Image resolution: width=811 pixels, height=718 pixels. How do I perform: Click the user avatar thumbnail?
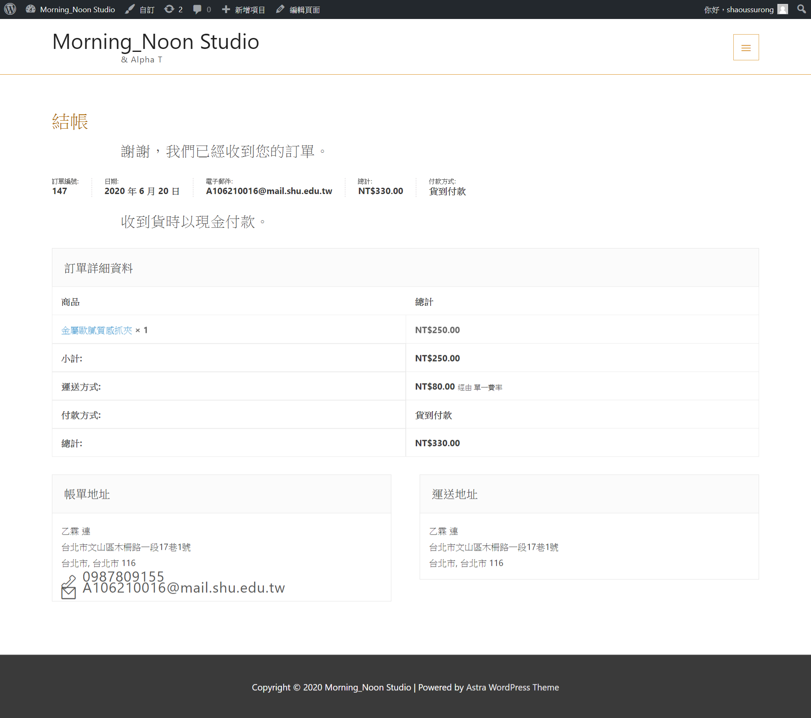tap(783, 9)
